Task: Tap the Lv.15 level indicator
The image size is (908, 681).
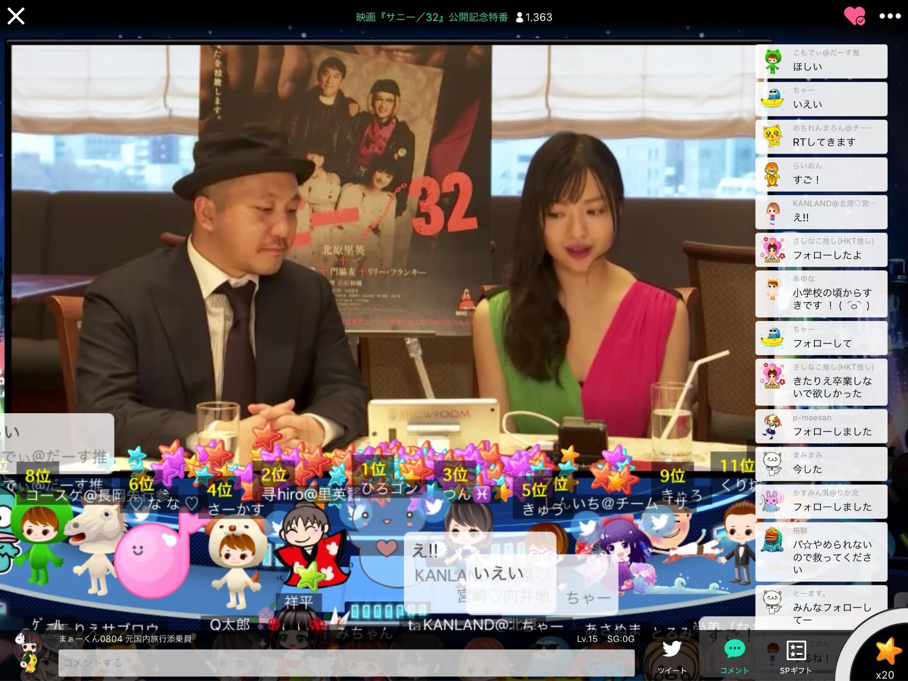Action: pos(587,639)
